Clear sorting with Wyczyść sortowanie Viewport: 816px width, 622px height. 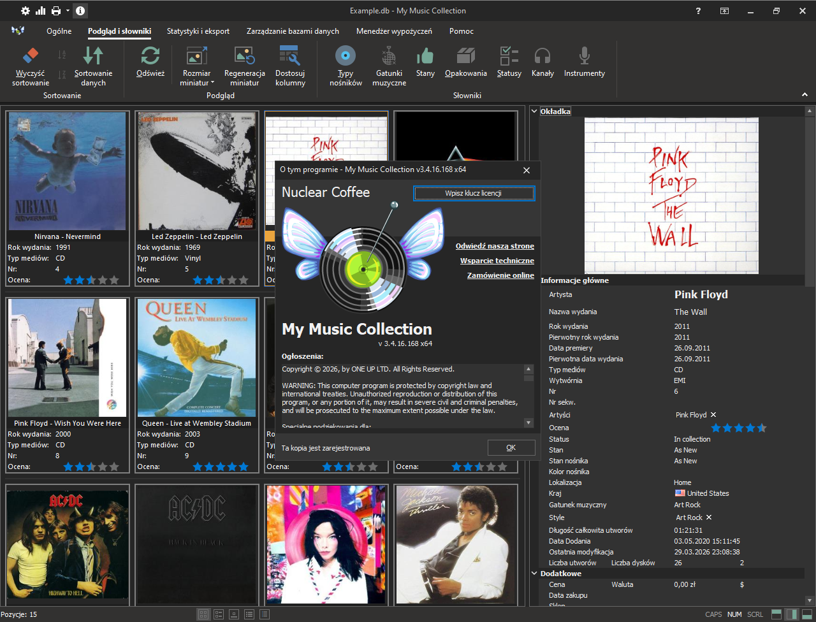coord(31,66)
